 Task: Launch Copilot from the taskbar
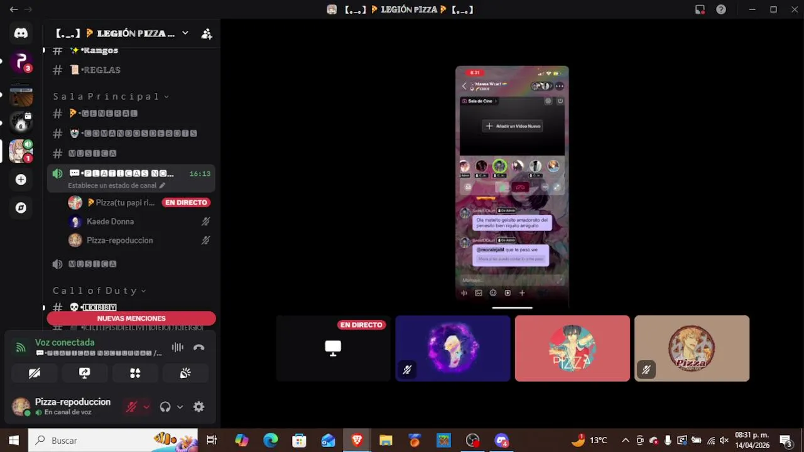[x=242, y=441]
